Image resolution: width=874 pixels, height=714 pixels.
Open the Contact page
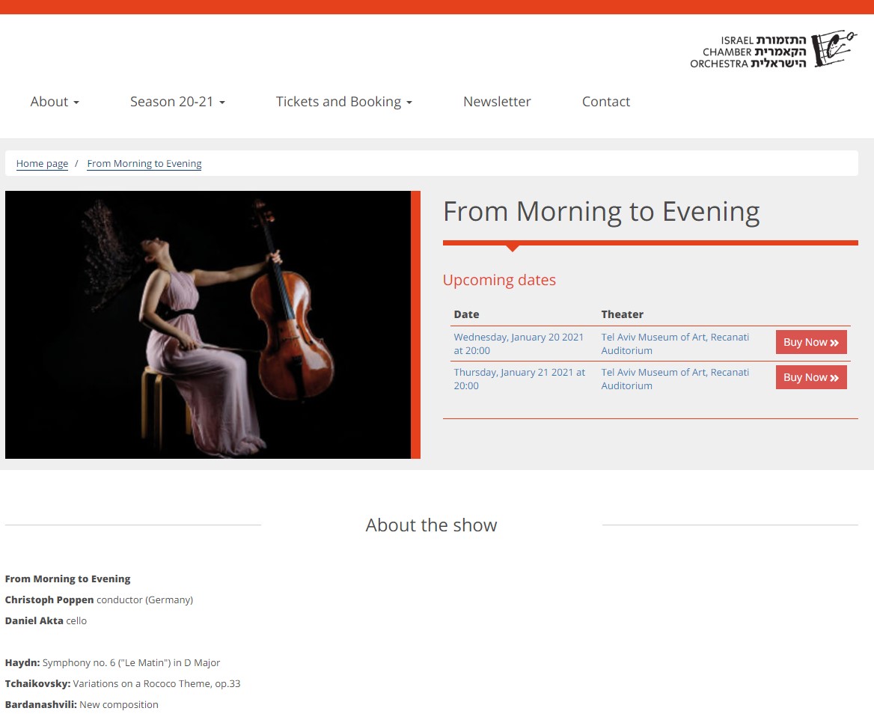tap(605, 102)
